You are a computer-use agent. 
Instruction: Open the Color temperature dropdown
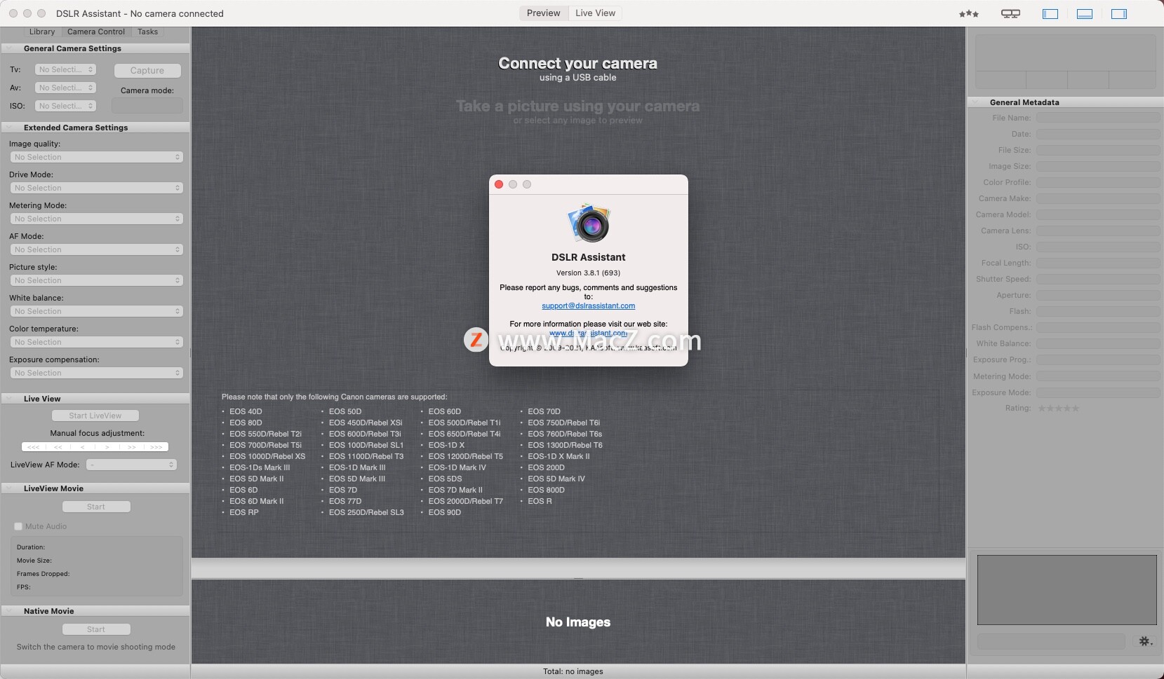pyautogui.click(x=97, y=342)
